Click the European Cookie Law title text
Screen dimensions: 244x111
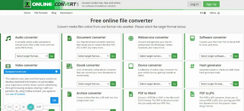point(16,72)
